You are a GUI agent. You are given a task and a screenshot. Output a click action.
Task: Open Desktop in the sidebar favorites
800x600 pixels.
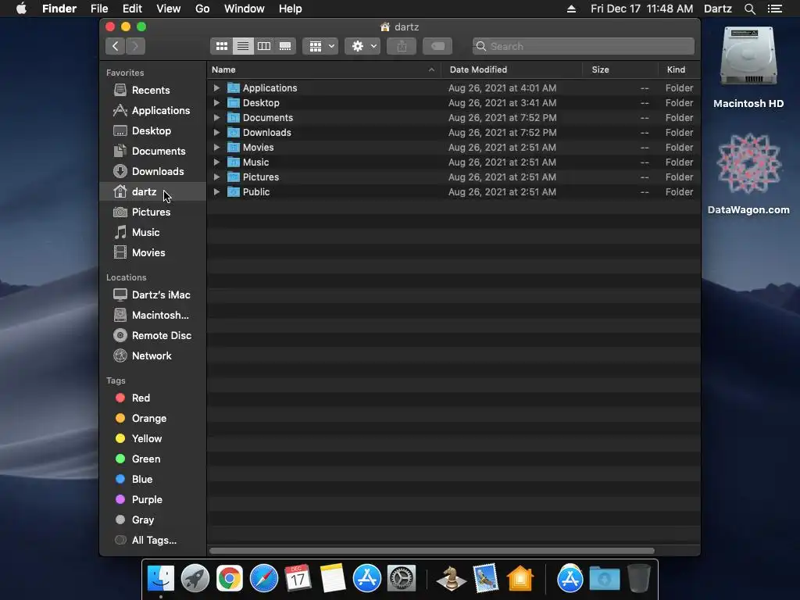(152, 131)
